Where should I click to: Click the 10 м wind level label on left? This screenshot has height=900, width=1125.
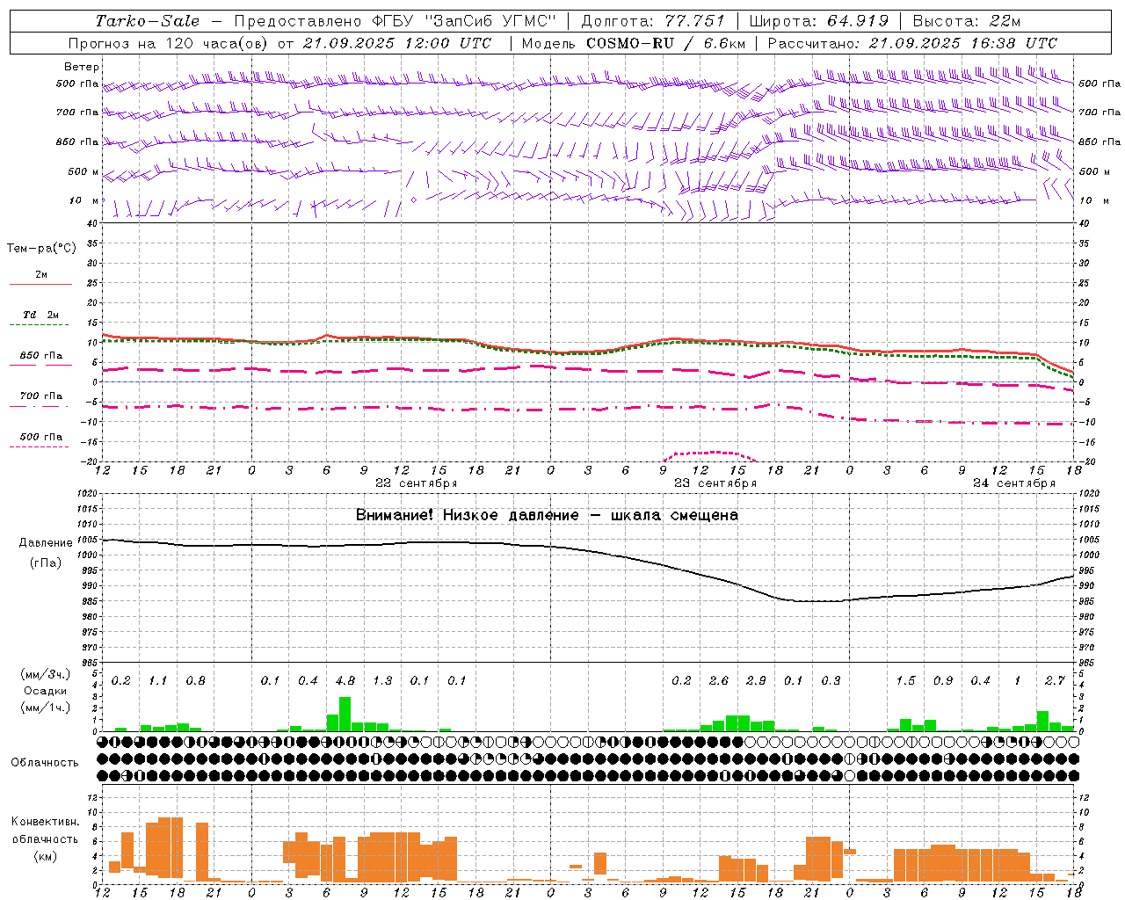pos(84,200)
